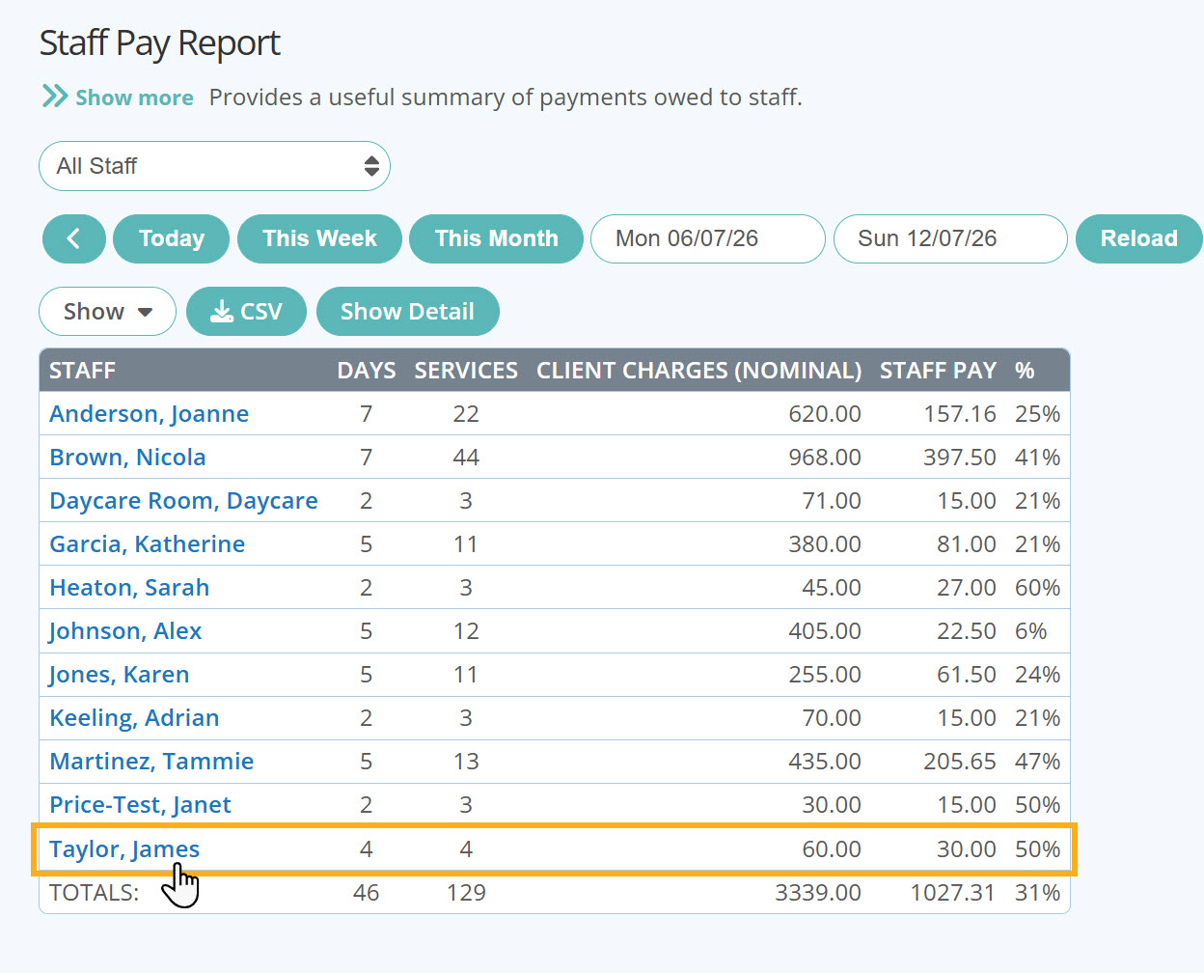Click the Today button
Image resolution: width=1204 pixels, height=973 pixels.
[172, 238]
